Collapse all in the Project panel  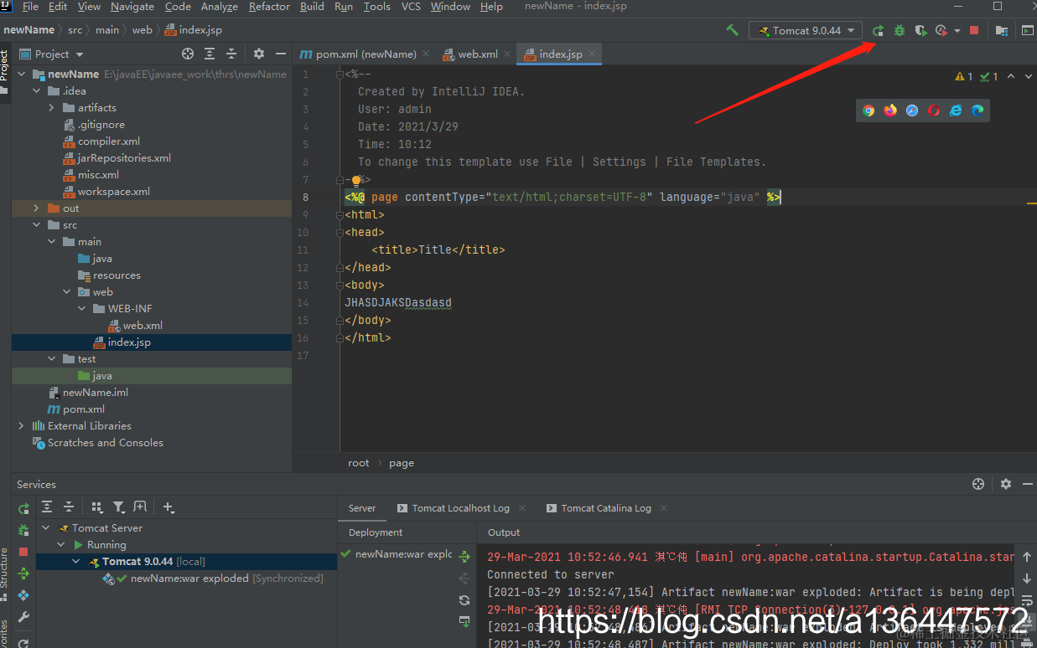231,54
